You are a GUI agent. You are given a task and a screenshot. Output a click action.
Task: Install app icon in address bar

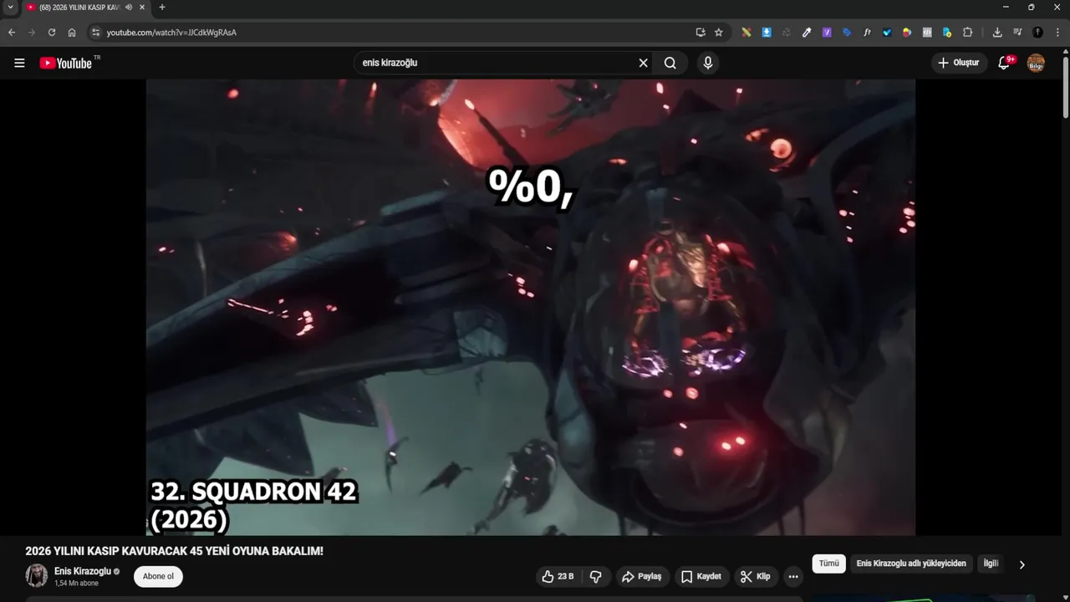[701, 33]
